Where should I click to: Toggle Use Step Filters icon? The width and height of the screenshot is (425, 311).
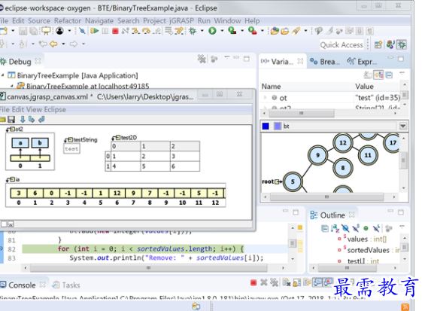pos(179,31)
